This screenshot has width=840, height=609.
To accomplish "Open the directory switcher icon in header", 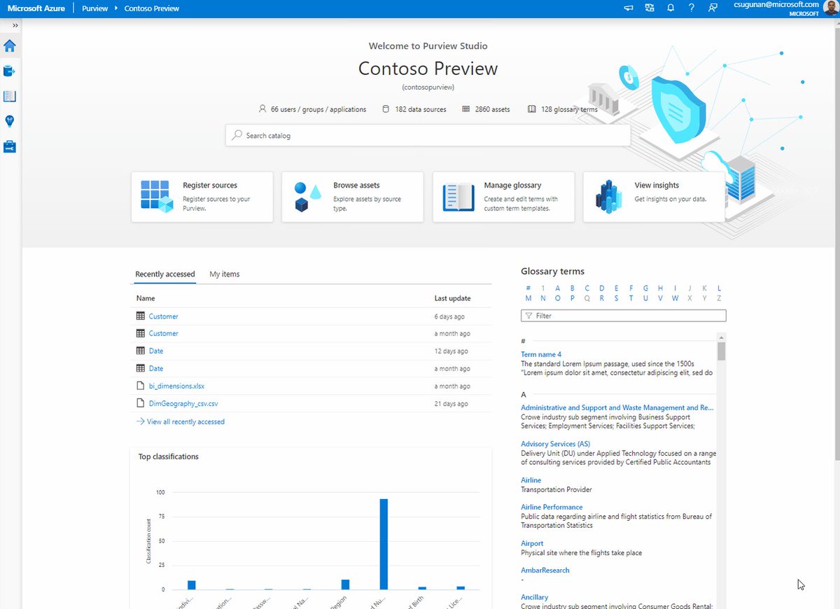I will tap(650, 8).
